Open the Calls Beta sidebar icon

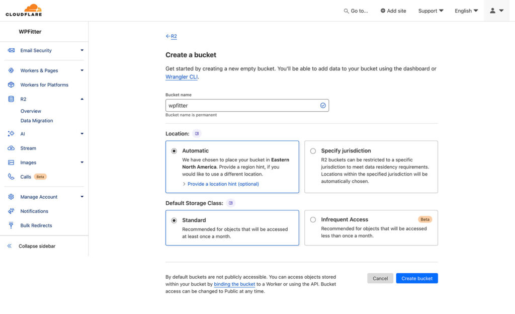pyautogui.click(x=11, y=177)
